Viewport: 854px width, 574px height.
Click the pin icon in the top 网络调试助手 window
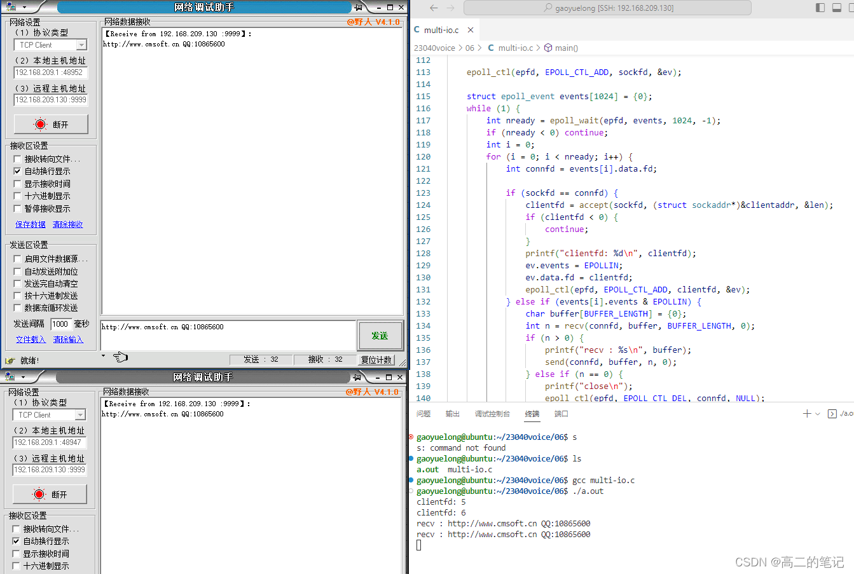[x=359, y=8]
